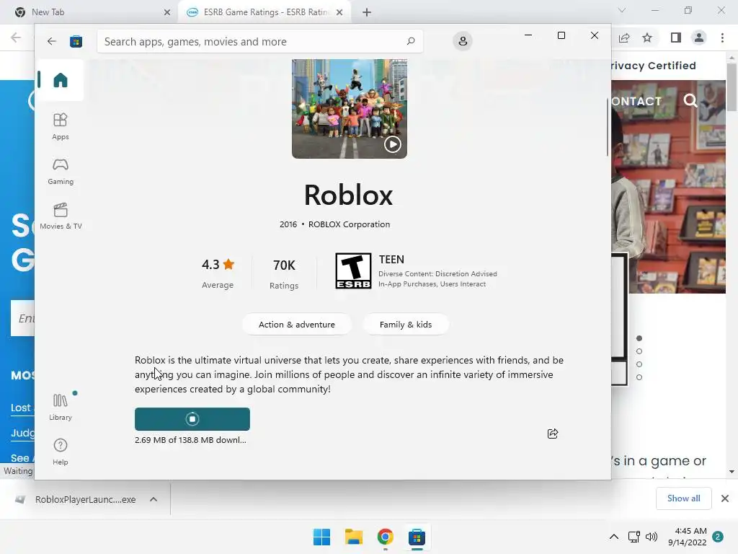Open a new Chrome tab
The width and height of the screenshot is (738, 554).
click(367, 12)
